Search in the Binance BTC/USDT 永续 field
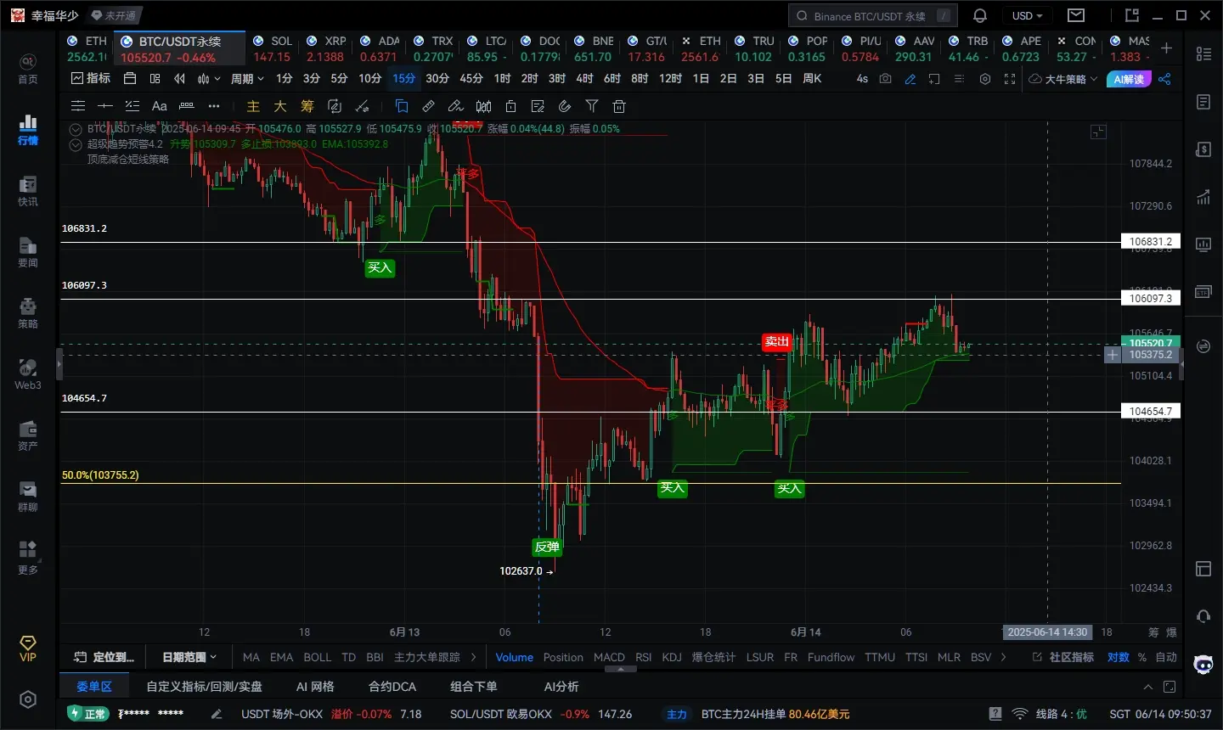This screenshot has width=1223, height=730. tap(873, 15)
